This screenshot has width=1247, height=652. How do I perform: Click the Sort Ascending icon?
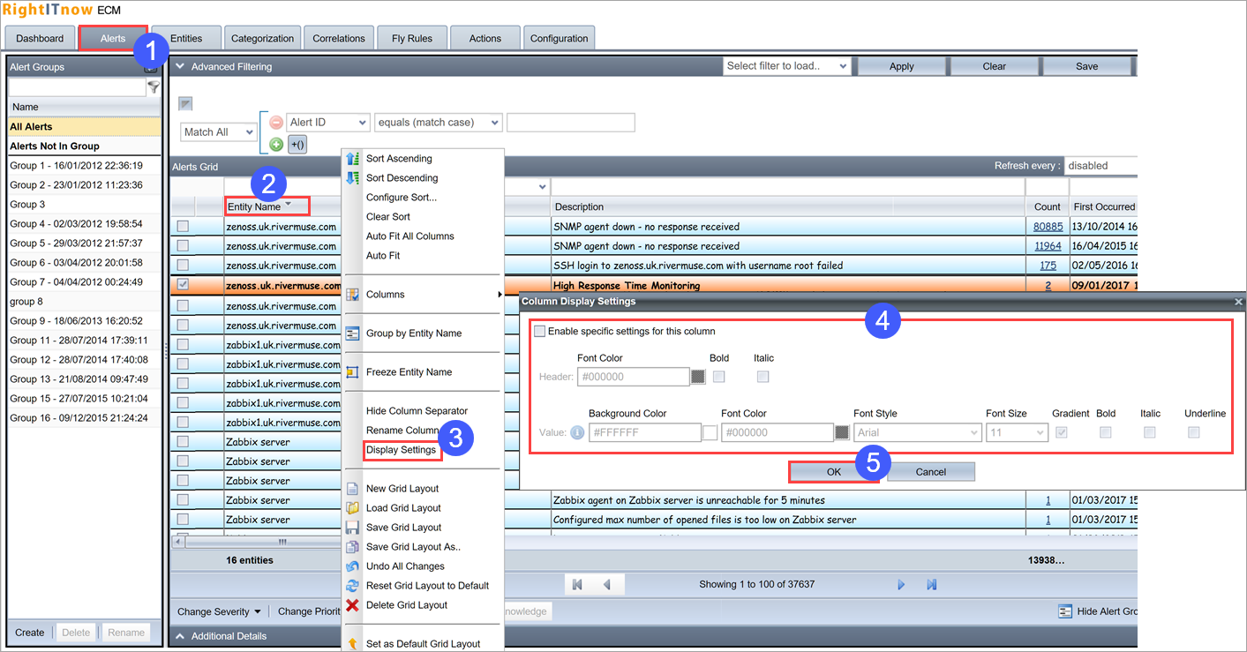tap(353, 159)
